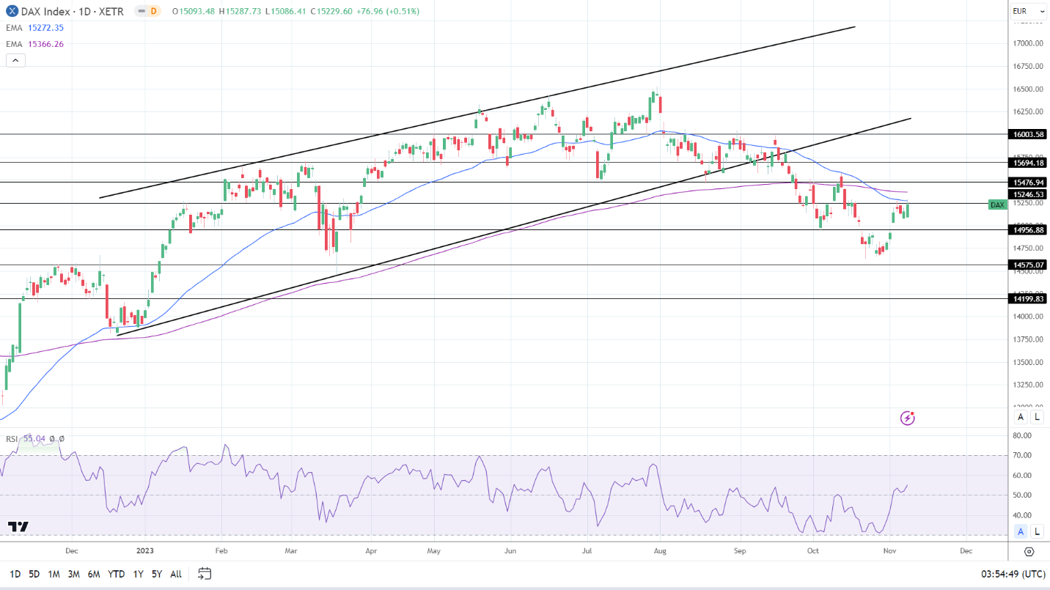
Task: Toggle log scale L on price axis
Action: coord(1037,417)
